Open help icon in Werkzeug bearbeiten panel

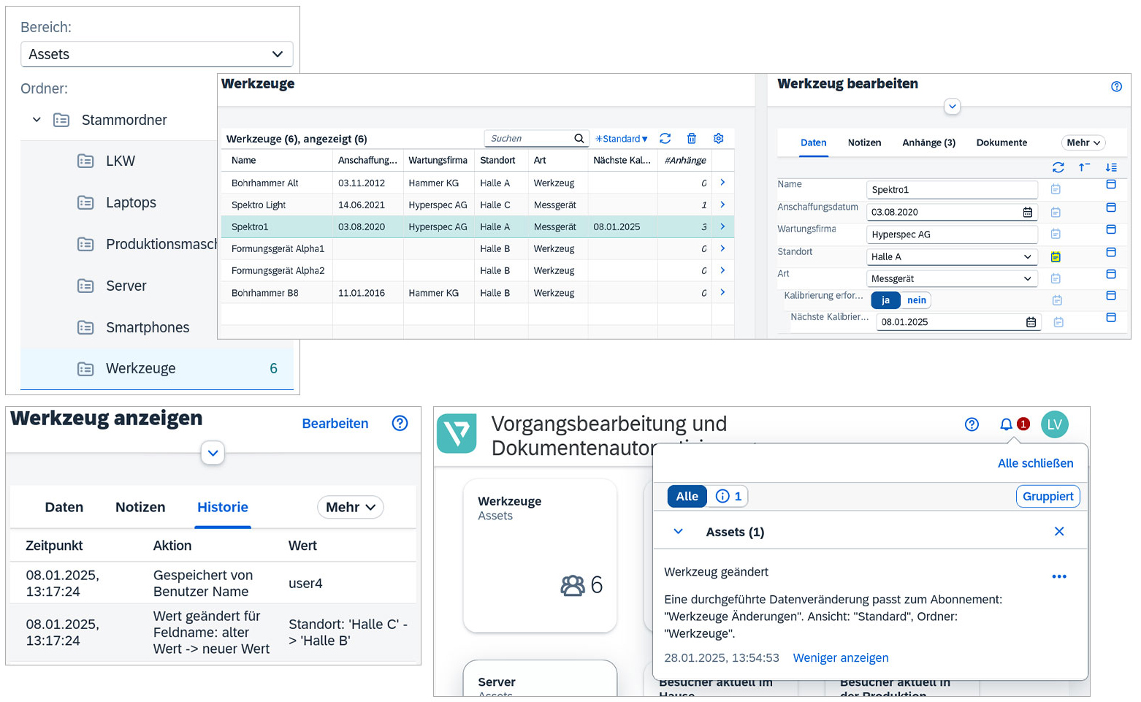click(x=1115, y=86)
